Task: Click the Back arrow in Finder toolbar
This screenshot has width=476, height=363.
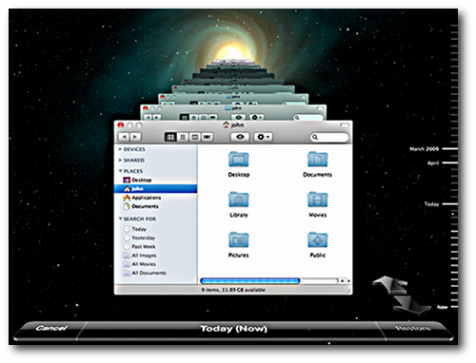Action: click(124, 137)
